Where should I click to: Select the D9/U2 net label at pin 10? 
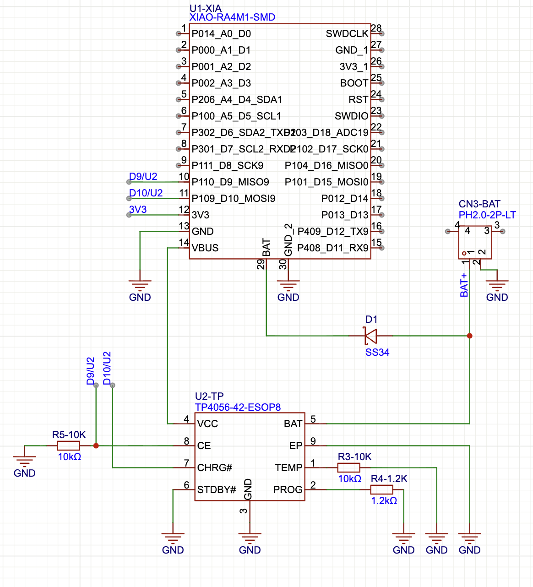(x=143, y=177)
